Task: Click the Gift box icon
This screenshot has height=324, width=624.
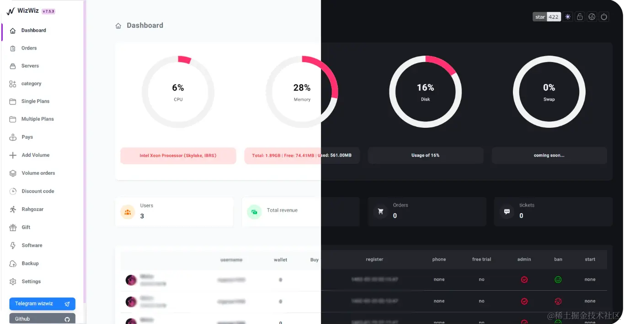Action: click(x=13, y=227)
